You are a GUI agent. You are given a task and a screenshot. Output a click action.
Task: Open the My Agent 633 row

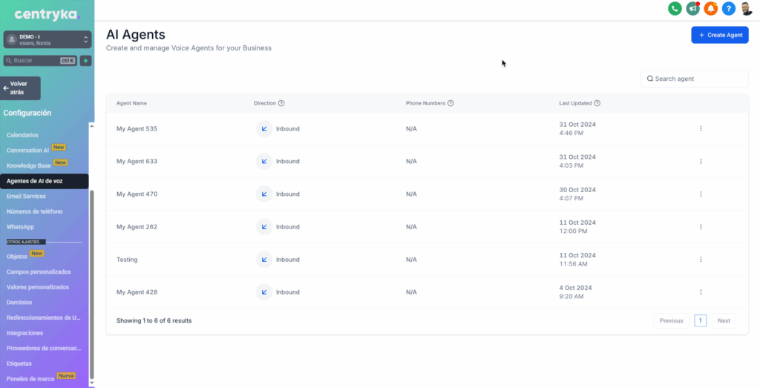(x=137, y=162)
